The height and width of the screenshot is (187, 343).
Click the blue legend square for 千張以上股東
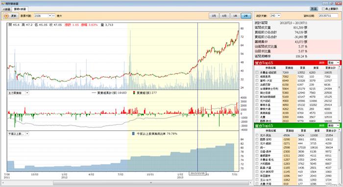[x=133, y=134]
